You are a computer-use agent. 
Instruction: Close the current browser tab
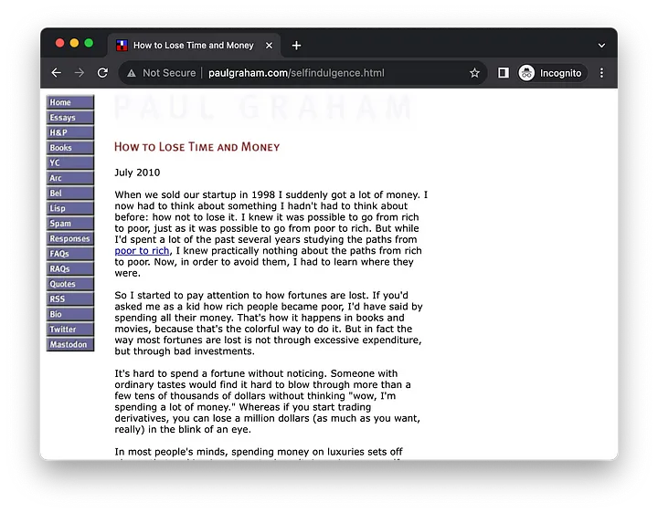269,46
